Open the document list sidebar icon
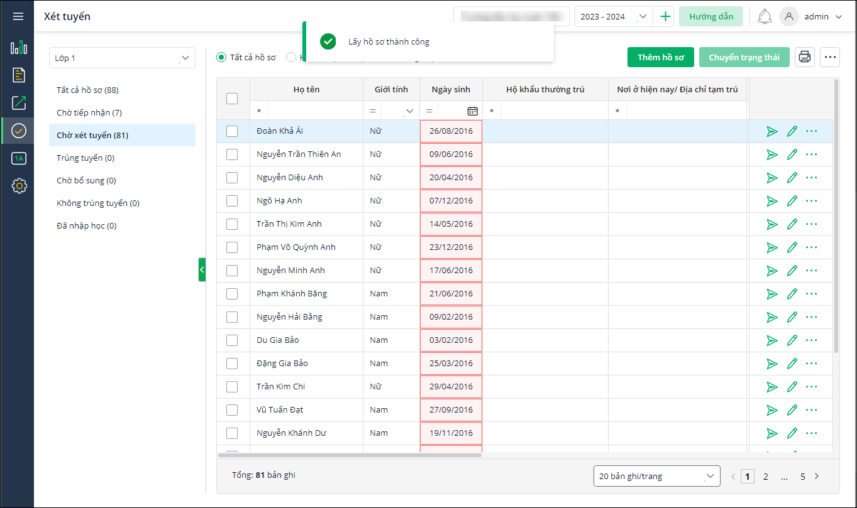Viewport: 857px width, 508px height. pos(19,75)
